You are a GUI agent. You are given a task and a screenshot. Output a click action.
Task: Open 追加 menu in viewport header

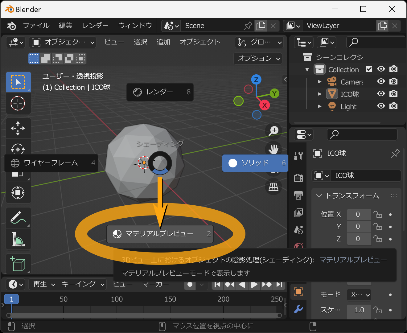(163, 42)
